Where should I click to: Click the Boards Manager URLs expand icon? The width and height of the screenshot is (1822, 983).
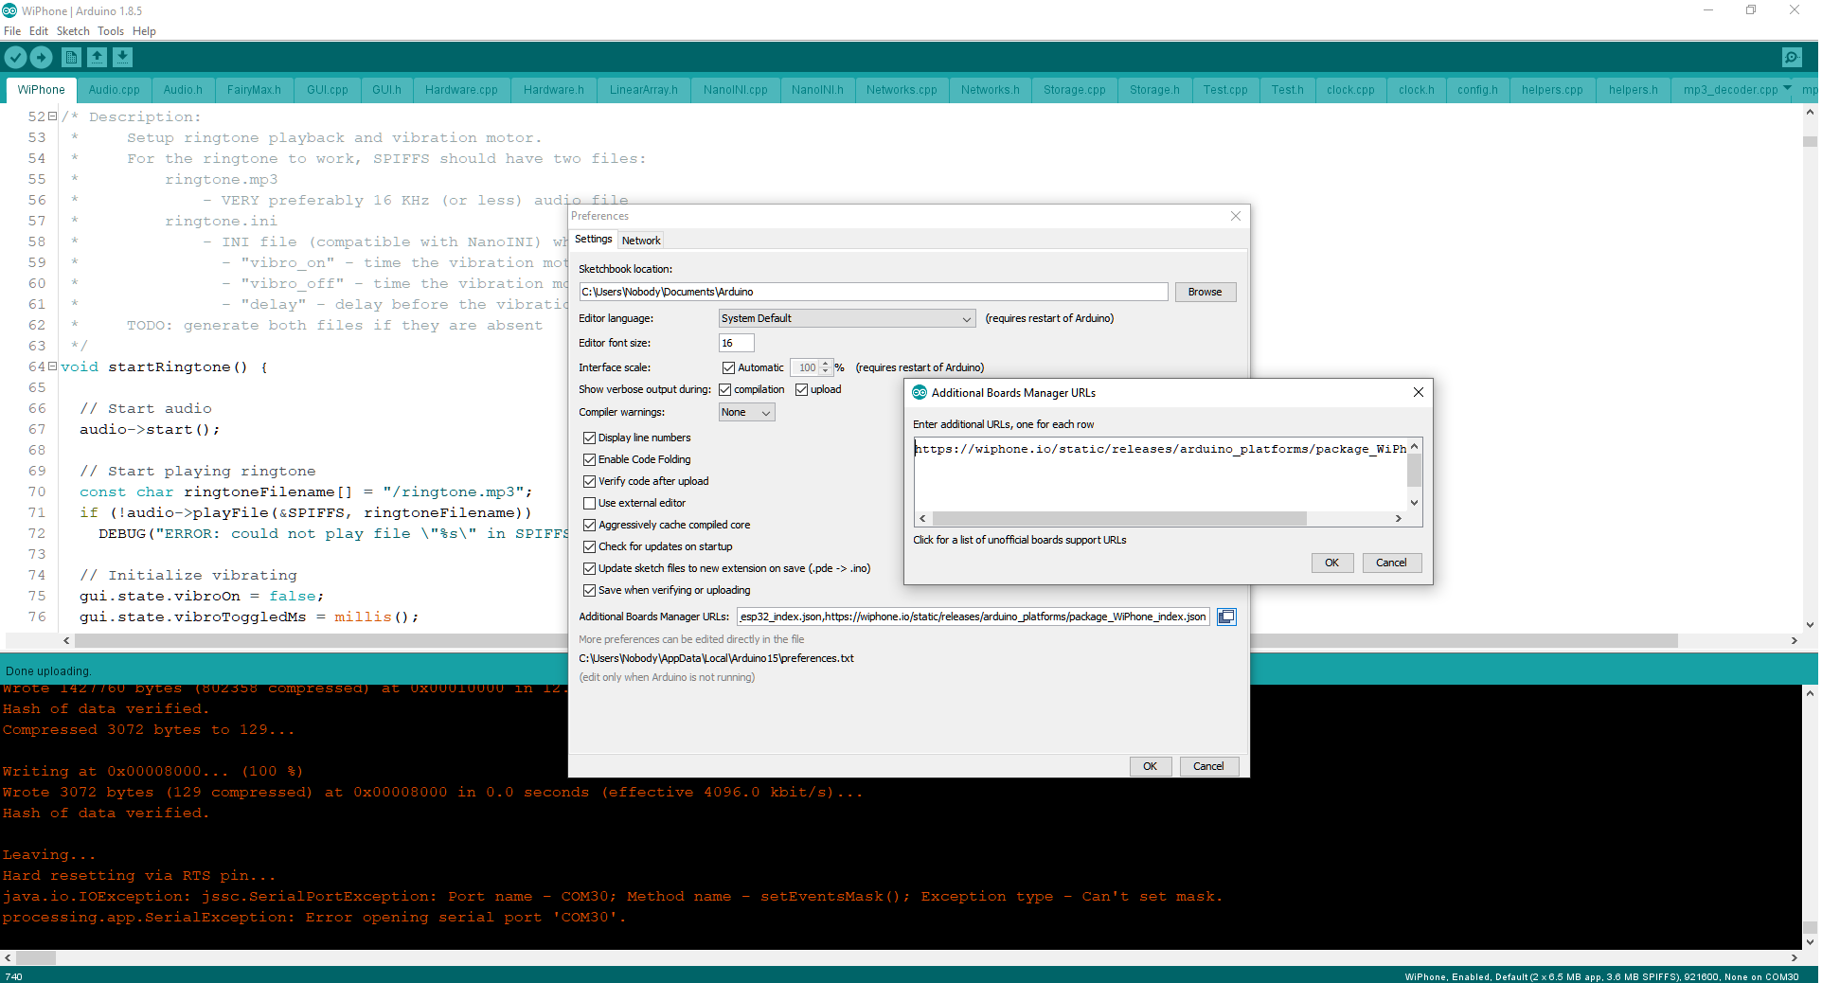1225,617
